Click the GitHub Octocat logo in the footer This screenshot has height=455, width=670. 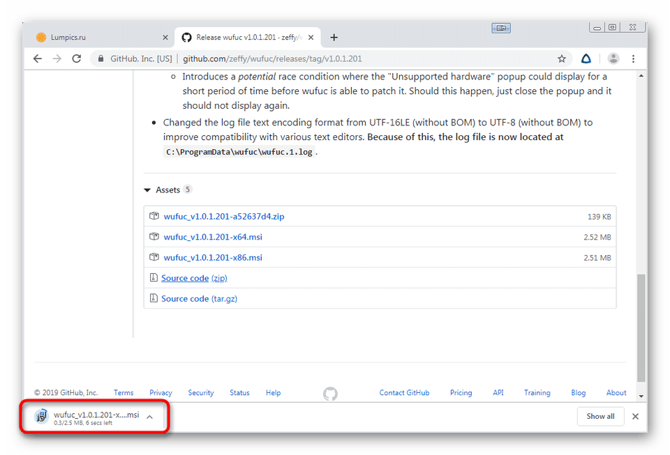pos(330,394)
